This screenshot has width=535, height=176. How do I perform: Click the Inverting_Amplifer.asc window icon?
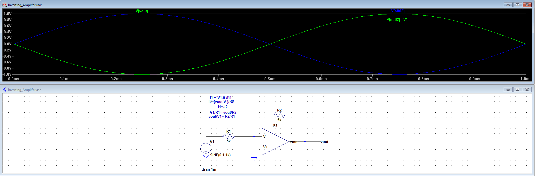(5, 90)
